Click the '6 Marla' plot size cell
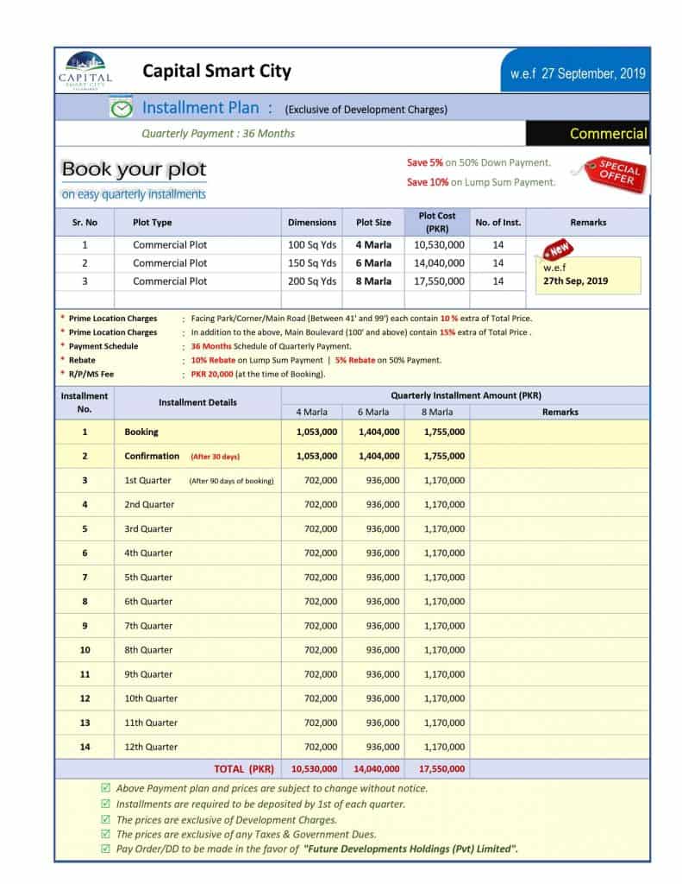Screen dimensions: 682x884 [373, 262]
